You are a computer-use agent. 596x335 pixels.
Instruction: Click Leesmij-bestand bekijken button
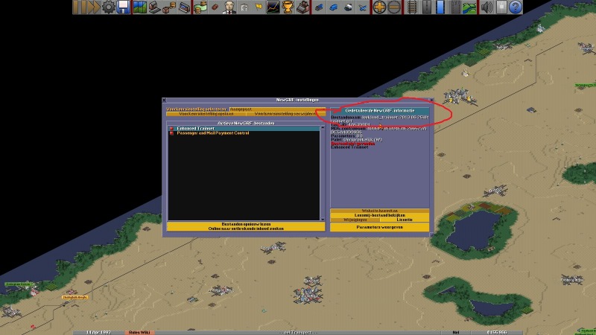click(x=380, y=216)
